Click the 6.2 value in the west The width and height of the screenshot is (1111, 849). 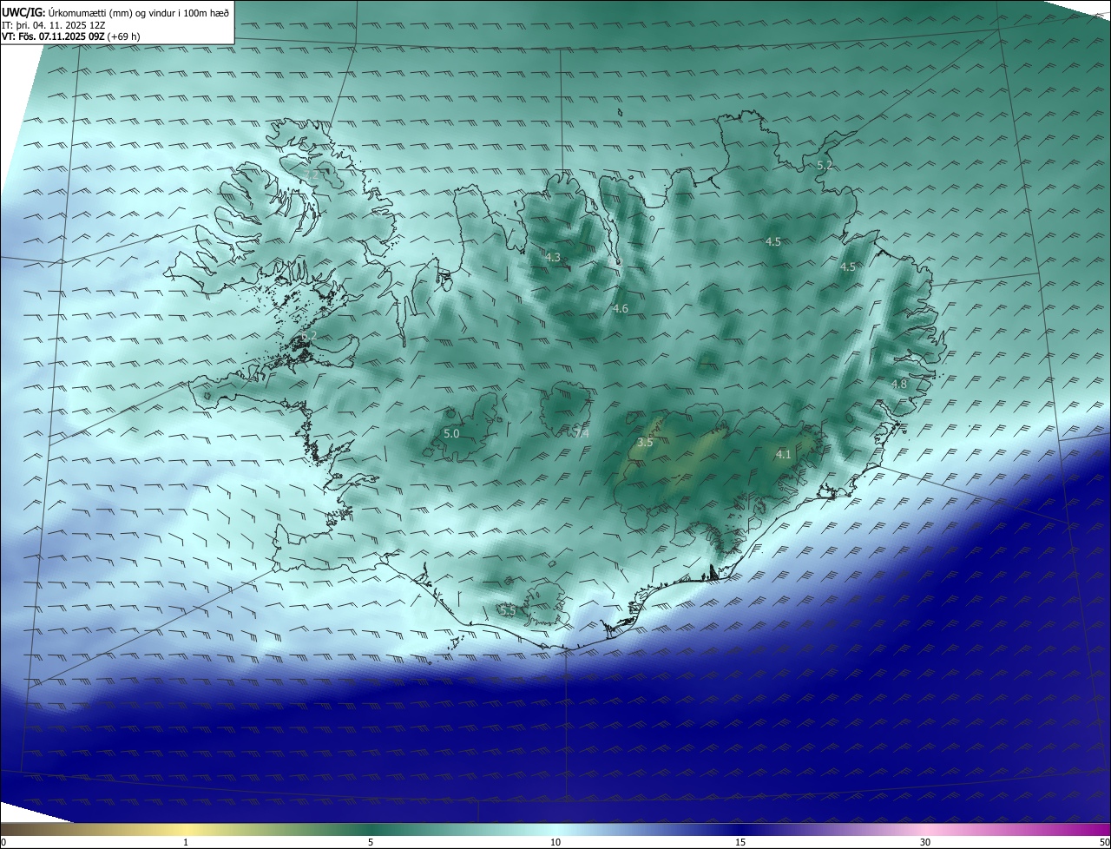pos(309,336)
